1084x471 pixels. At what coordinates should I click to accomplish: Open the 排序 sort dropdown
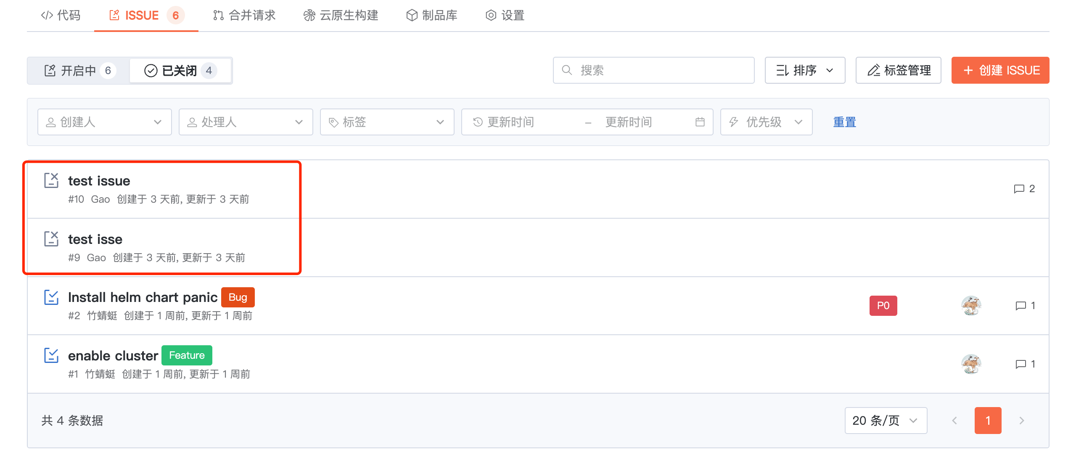click(x=804, y=70)
